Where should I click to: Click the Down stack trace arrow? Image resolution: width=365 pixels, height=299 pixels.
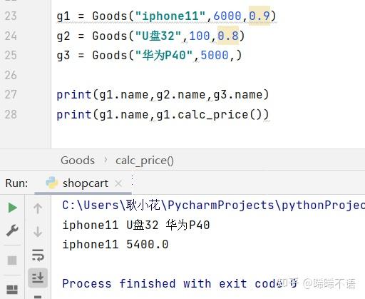coord(38,231)
